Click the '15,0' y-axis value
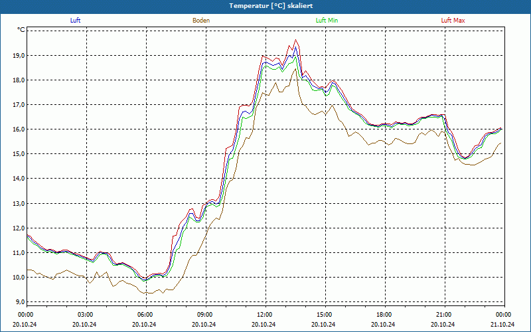Image resolution: width=531 pixels, height=332 pixels. click(19, 154)
